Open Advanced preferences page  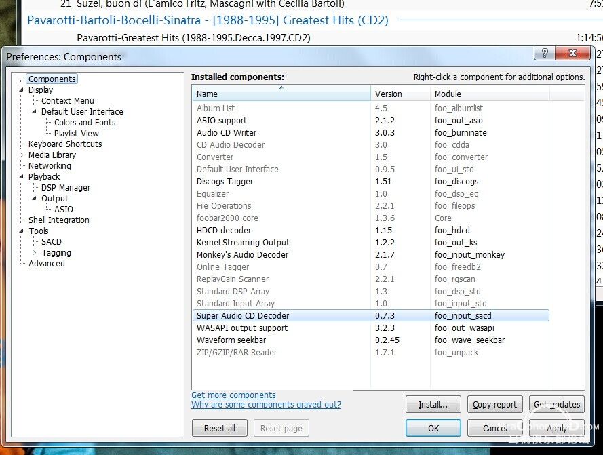click(x=47, y=264)
